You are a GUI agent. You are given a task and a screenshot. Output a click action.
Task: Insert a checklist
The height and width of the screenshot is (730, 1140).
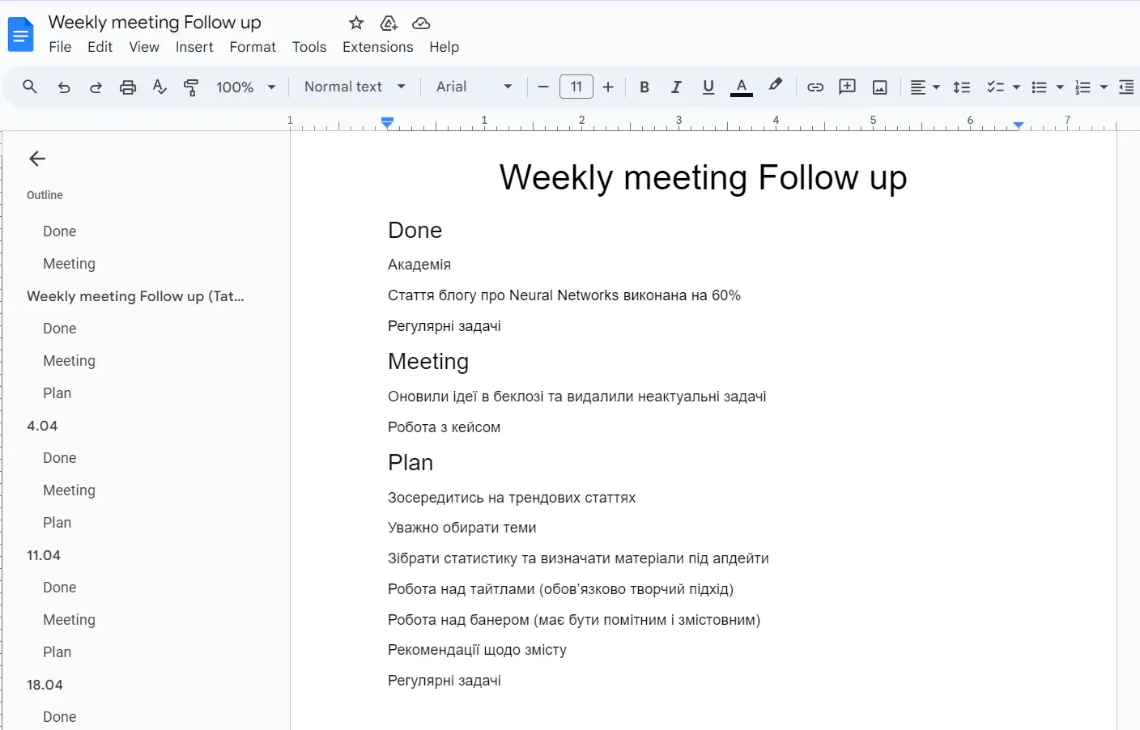(995, 87)
